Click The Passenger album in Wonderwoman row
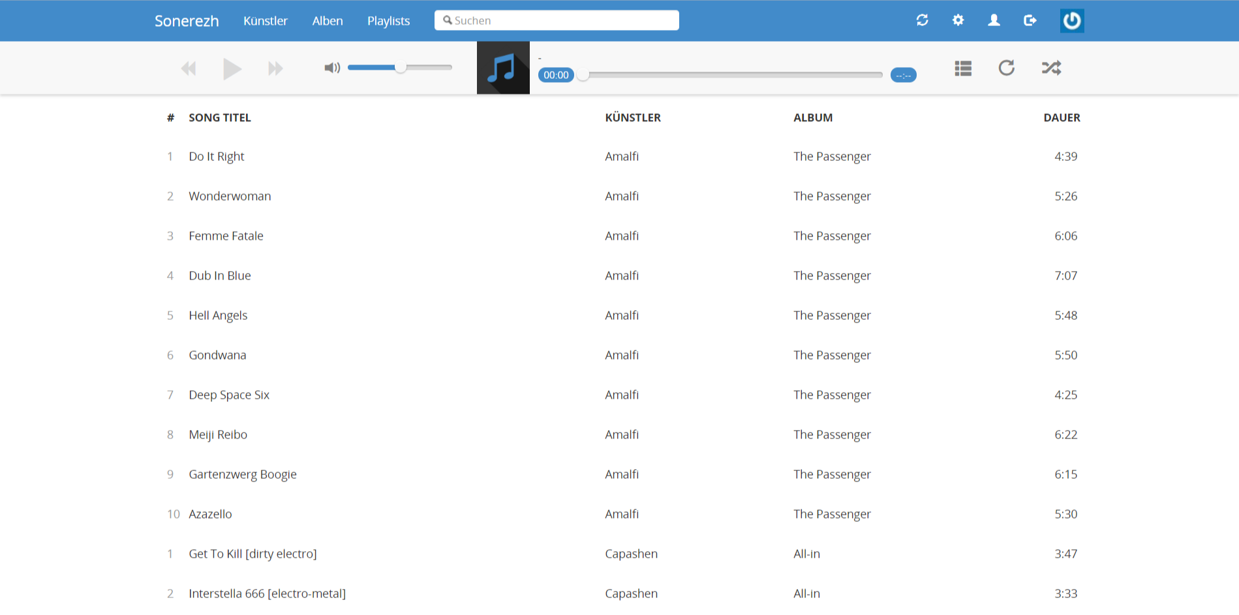1239x615 pixels. pos(832,196)
